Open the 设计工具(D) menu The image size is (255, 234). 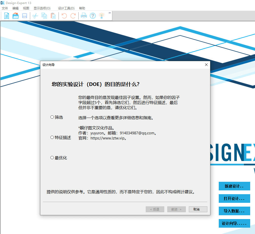[x=66, y=8]
